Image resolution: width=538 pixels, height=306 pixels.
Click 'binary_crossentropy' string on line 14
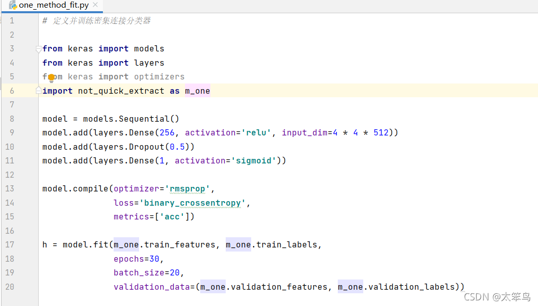192,203
